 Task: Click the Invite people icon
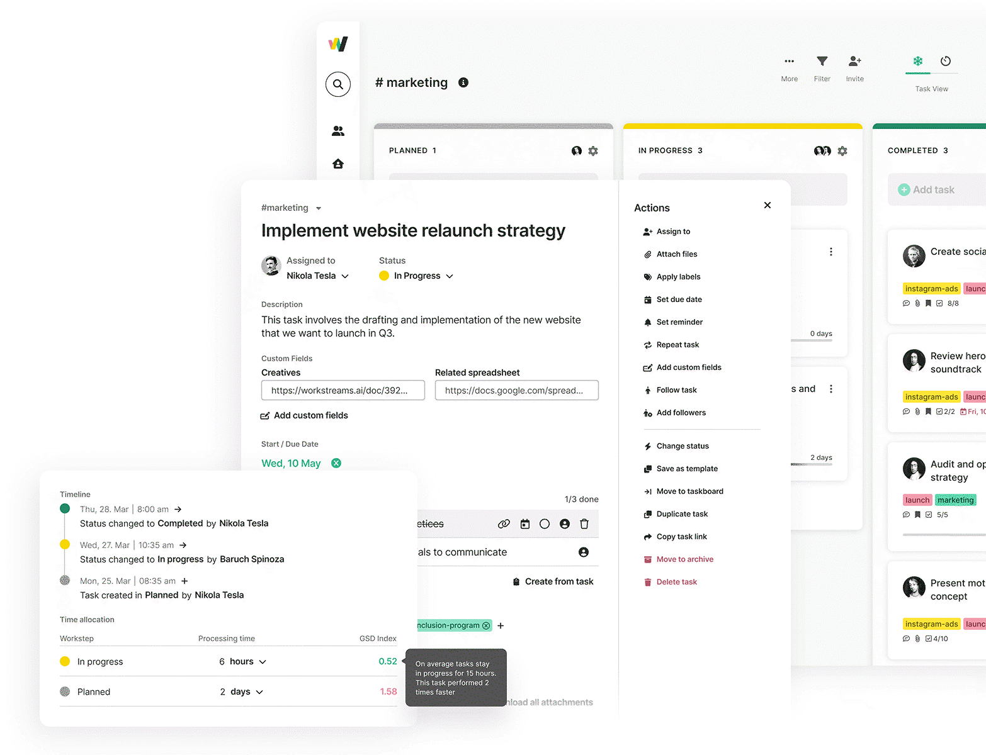click(x=854, y=62)
